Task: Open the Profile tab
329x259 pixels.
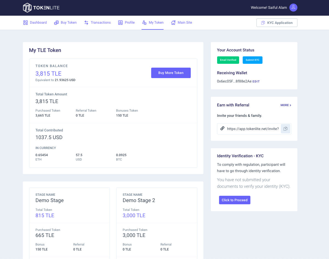Action: pos(126,23)
